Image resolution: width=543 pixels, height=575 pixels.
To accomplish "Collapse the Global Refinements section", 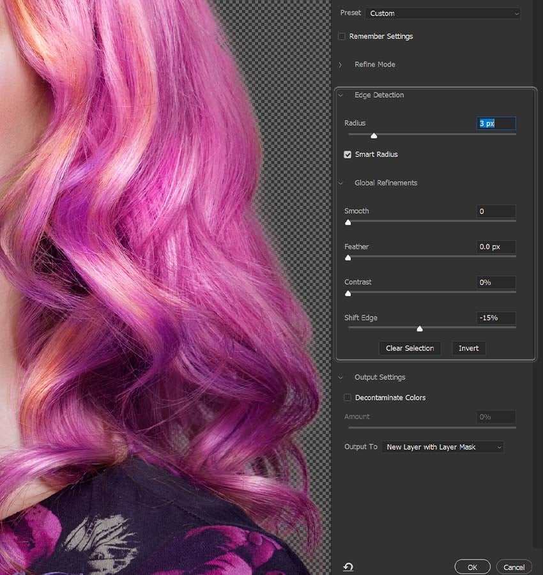I will coord(340,183).
